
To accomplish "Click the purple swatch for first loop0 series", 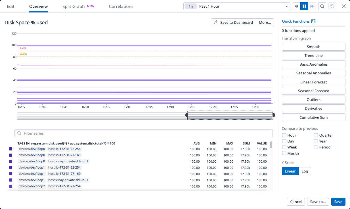I will point(11,149).
